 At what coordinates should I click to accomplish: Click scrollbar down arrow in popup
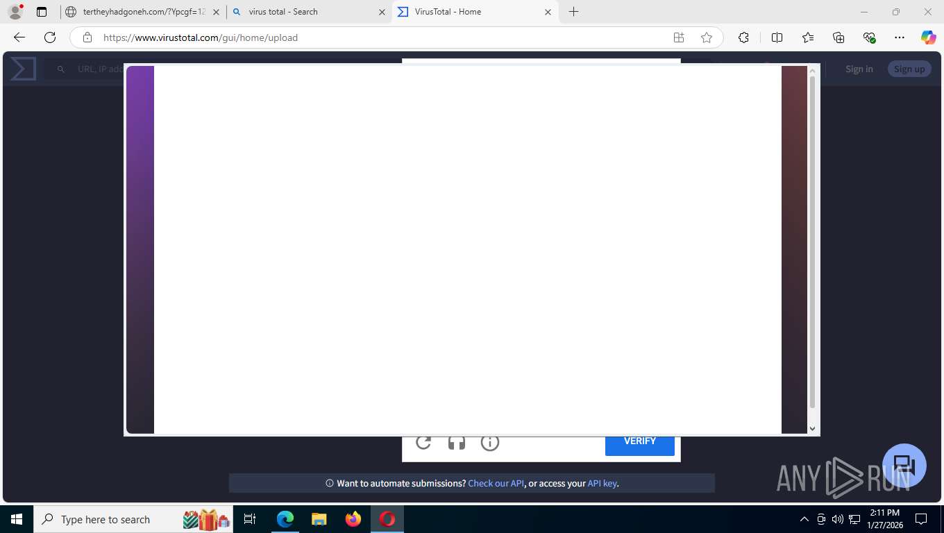click(x=813, y=428)
